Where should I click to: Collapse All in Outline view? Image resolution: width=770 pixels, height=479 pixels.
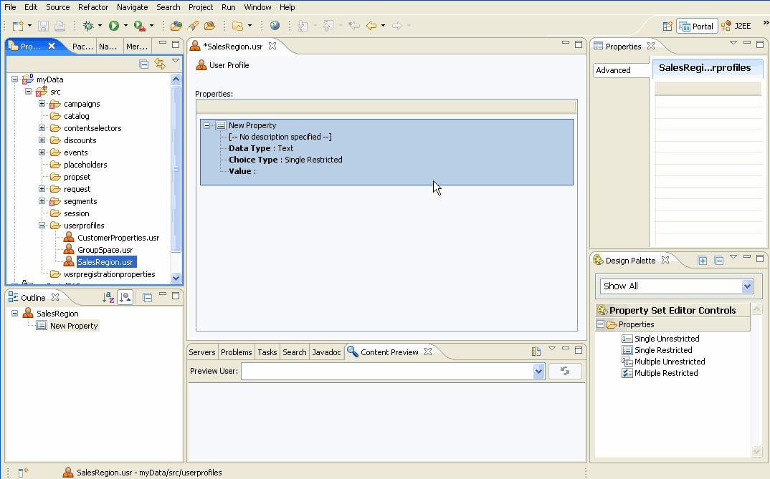(x=147, y=297)
